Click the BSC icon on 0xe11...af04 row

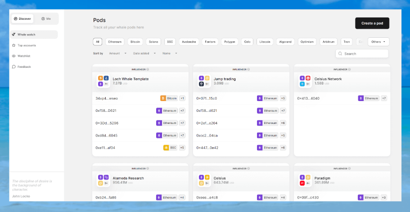point(167,148)
